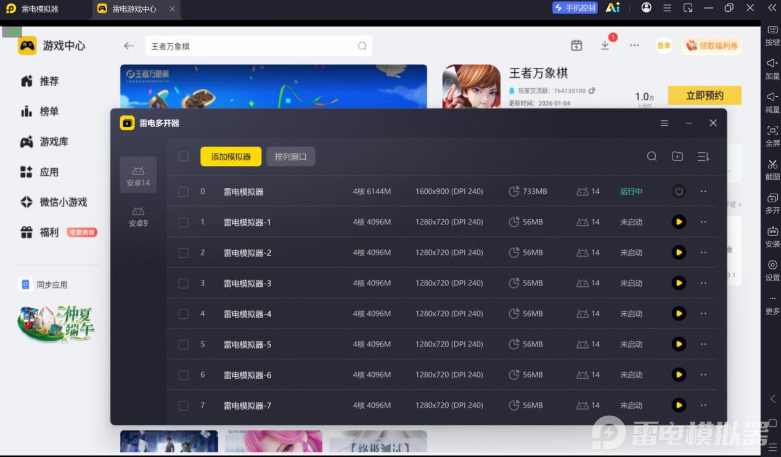The height and width of the screenshot is (457, 781).
Task: Launch 雷电模拟器-3 using its play icon
Action: [679, 283]
